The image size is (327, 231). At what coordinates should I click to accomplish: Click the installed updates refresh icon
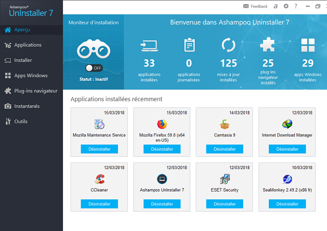pos(228,45)
